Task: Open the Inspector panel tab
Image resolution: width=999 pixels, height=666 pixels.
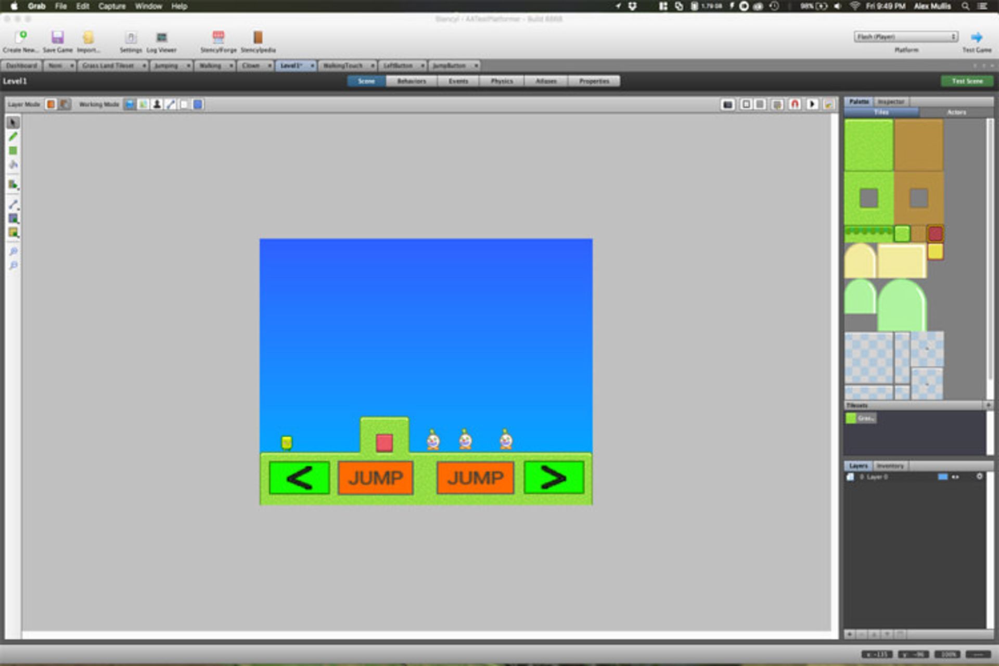Action: [x=891, y=101]
